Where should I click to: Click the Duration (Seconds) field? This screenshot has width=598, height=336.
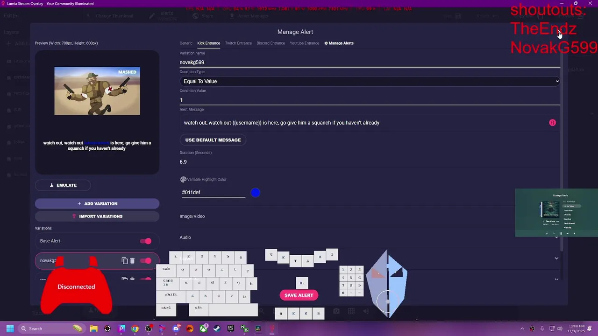click(370, 162)
